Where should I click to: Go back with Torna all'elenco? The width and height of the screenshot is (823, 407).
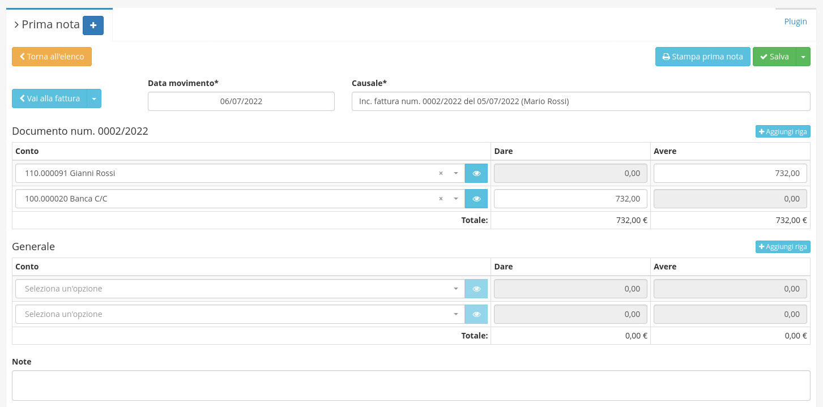pyautogui.click(x=52, y=57)
